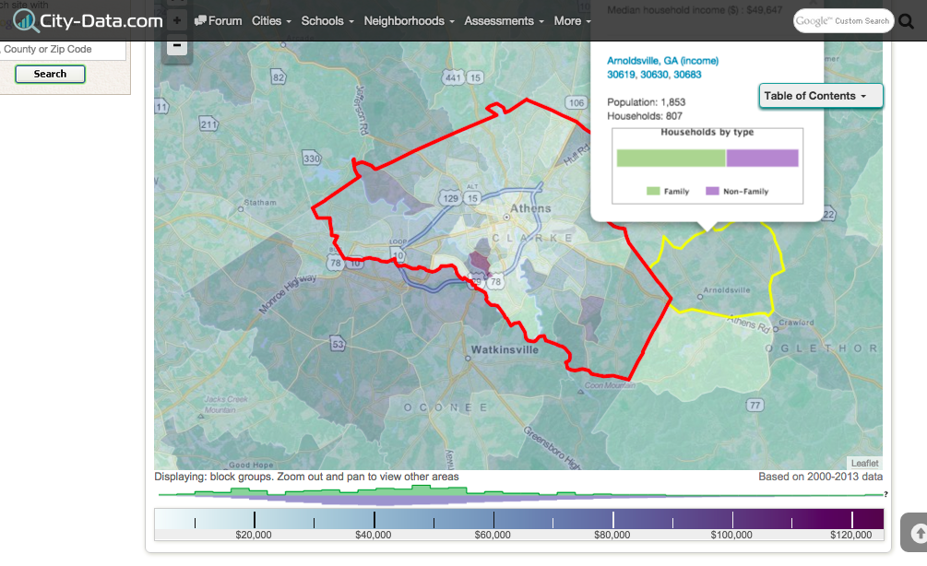Click the route 330 highway shield
The image size is (927, 566).
point(312,159)
